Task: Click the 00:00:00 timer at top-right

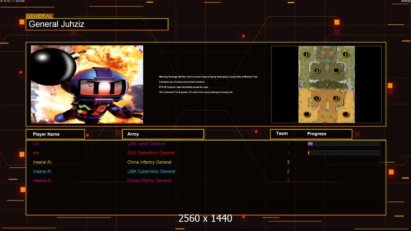Action: coord(406,1)
